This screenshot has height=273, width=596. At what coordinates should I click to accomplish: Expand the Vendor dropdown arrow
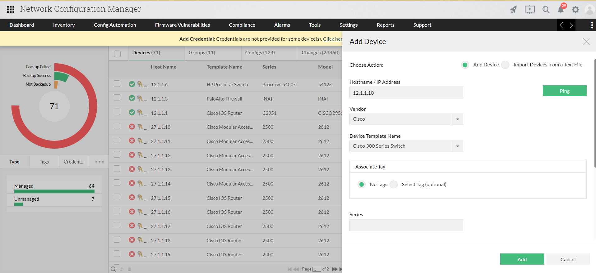(458, 119)
